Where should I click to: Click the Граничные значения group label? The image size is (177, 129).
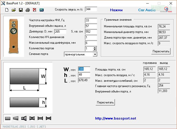[x=118, y=20]
